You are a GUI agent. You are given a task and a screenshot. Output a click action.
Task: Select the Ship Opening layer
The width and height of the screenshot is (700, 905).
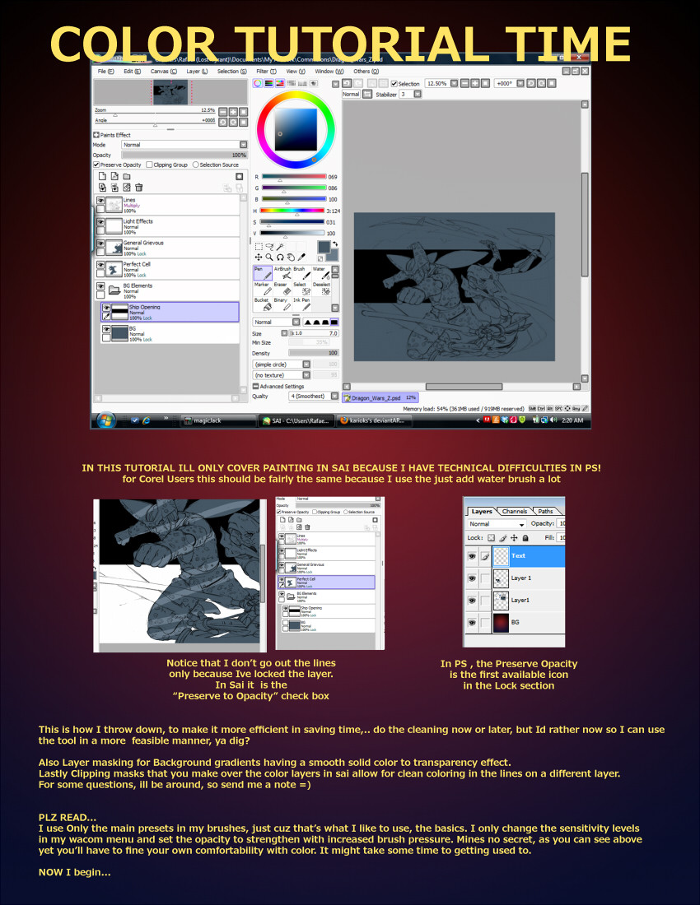[x=170, y=313]
